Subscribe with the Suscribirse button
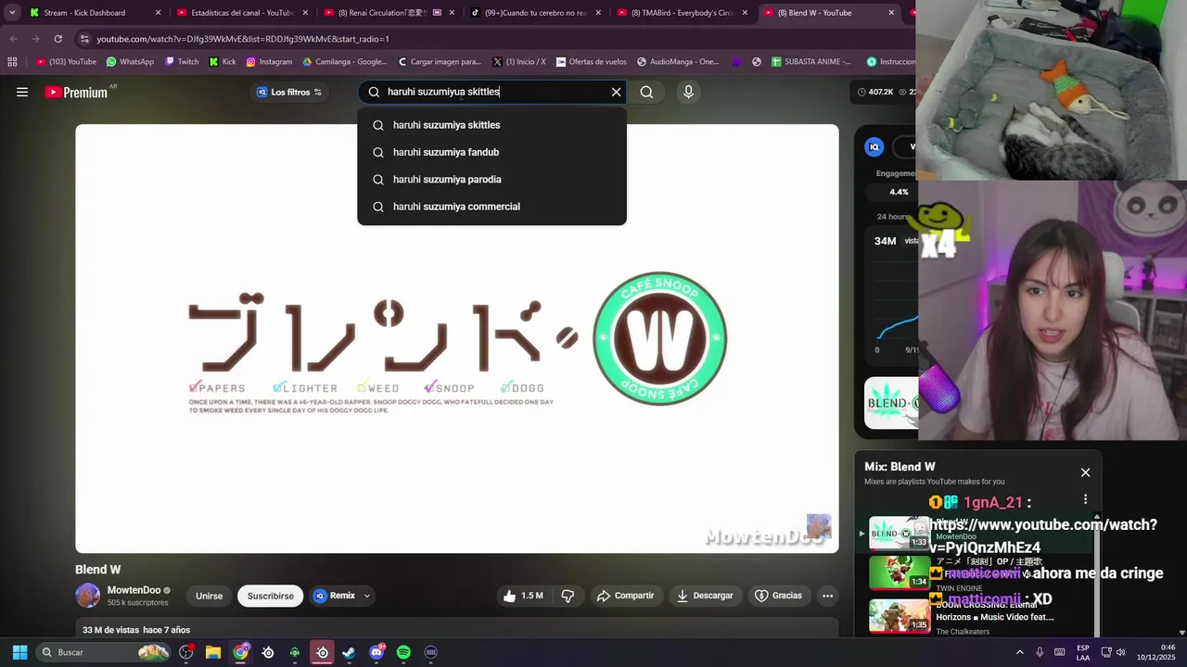Screen dimensions: 1187x667 [x=271, y=596]
